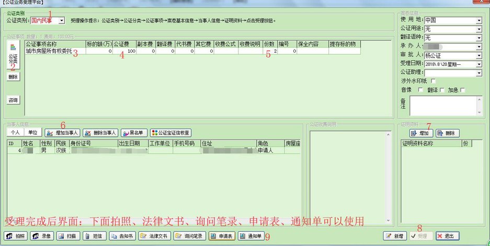Click the 公证分类 icon button

[13, 55]
